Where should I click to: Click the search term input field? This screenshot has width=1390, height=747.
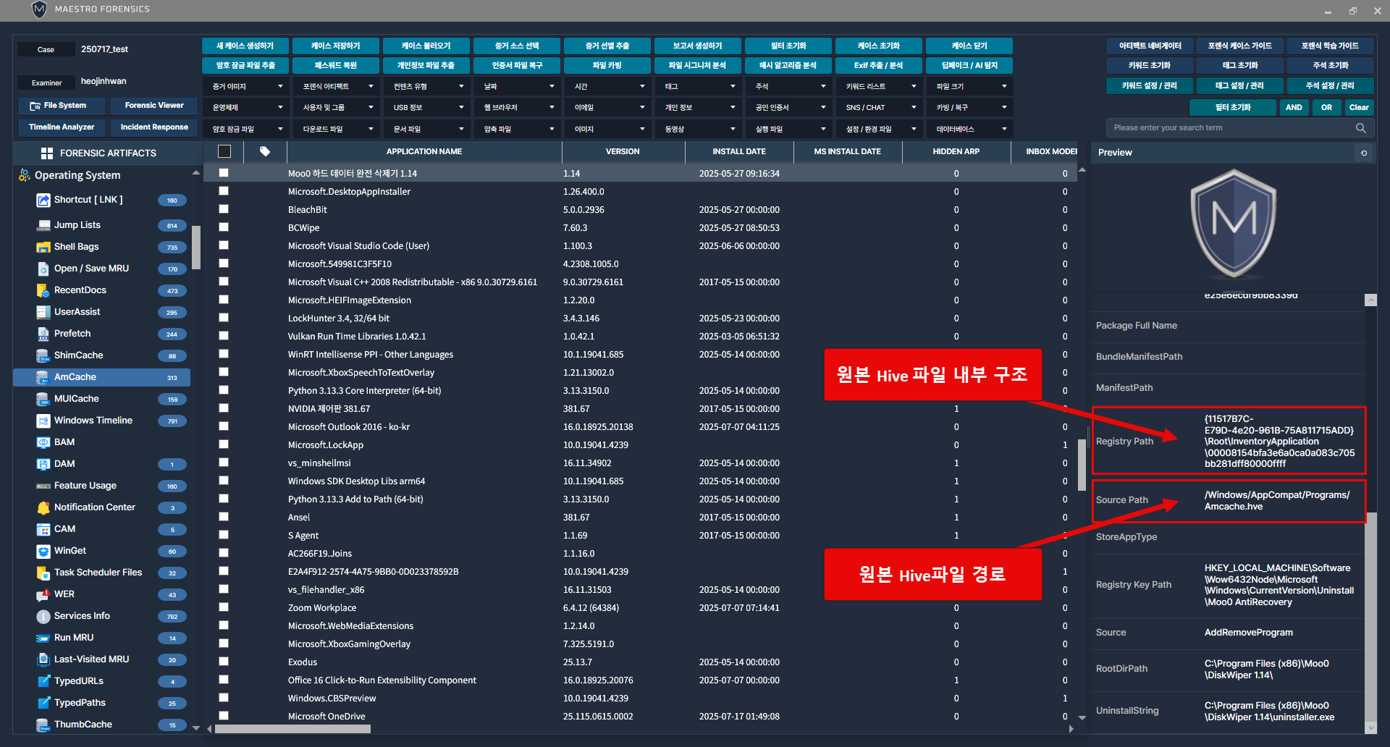pyautogui.click(x=1231, y=128)
